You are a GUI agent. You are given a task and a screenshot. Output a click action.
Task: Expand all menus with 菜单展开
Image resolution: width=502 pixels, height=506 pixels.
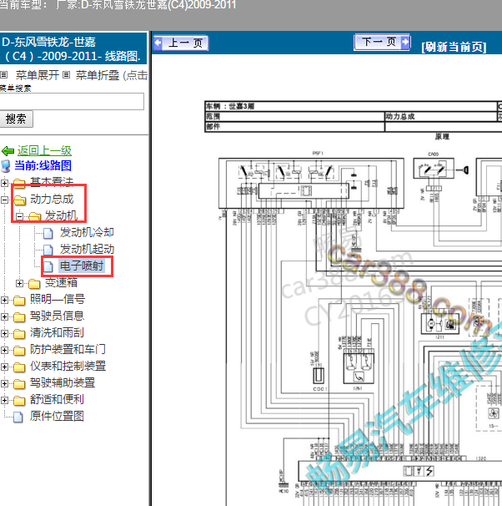(x=37, y=75)
